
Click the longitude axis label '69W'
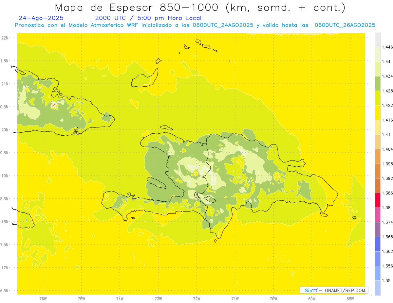[x=312, y=299]
